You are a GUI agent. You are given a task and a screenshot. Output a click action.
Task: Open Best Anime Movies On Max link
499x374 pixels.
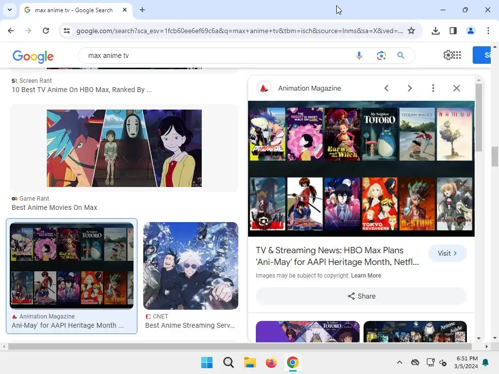coord(55,207)
